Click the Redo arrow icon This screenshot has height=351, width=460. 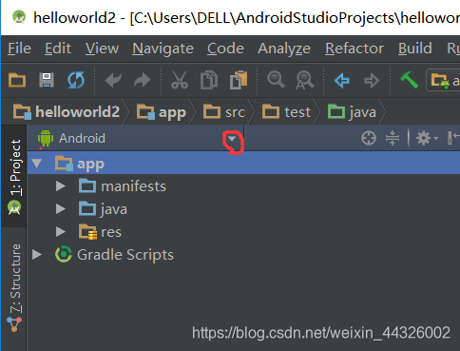coord(143,80)
